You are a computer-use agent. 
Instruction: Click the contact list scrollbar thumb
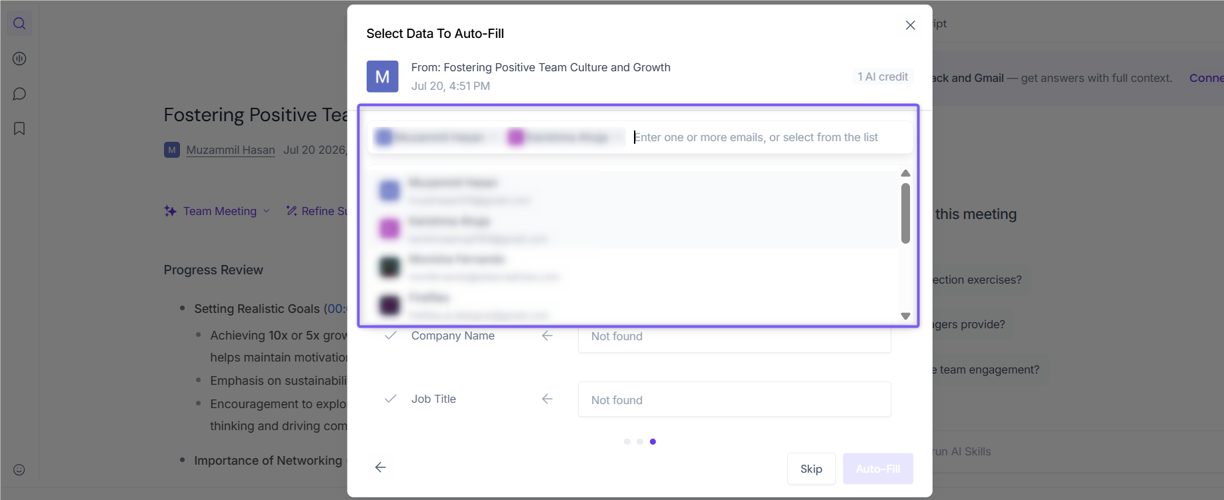[905, 214]
